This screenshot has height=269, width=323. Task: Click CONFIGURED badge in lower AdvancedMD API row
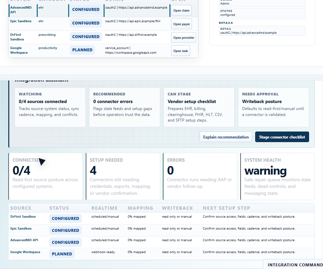click(65, 242)
